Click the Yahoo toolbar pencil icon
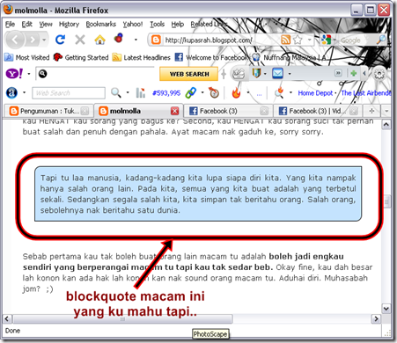Screen dimensions: 397x343 click(x=239, y=74)
